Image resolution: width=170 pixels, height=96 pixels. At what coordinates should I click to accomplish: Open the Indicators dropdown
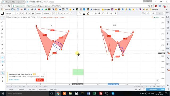[x=47, y=13]
